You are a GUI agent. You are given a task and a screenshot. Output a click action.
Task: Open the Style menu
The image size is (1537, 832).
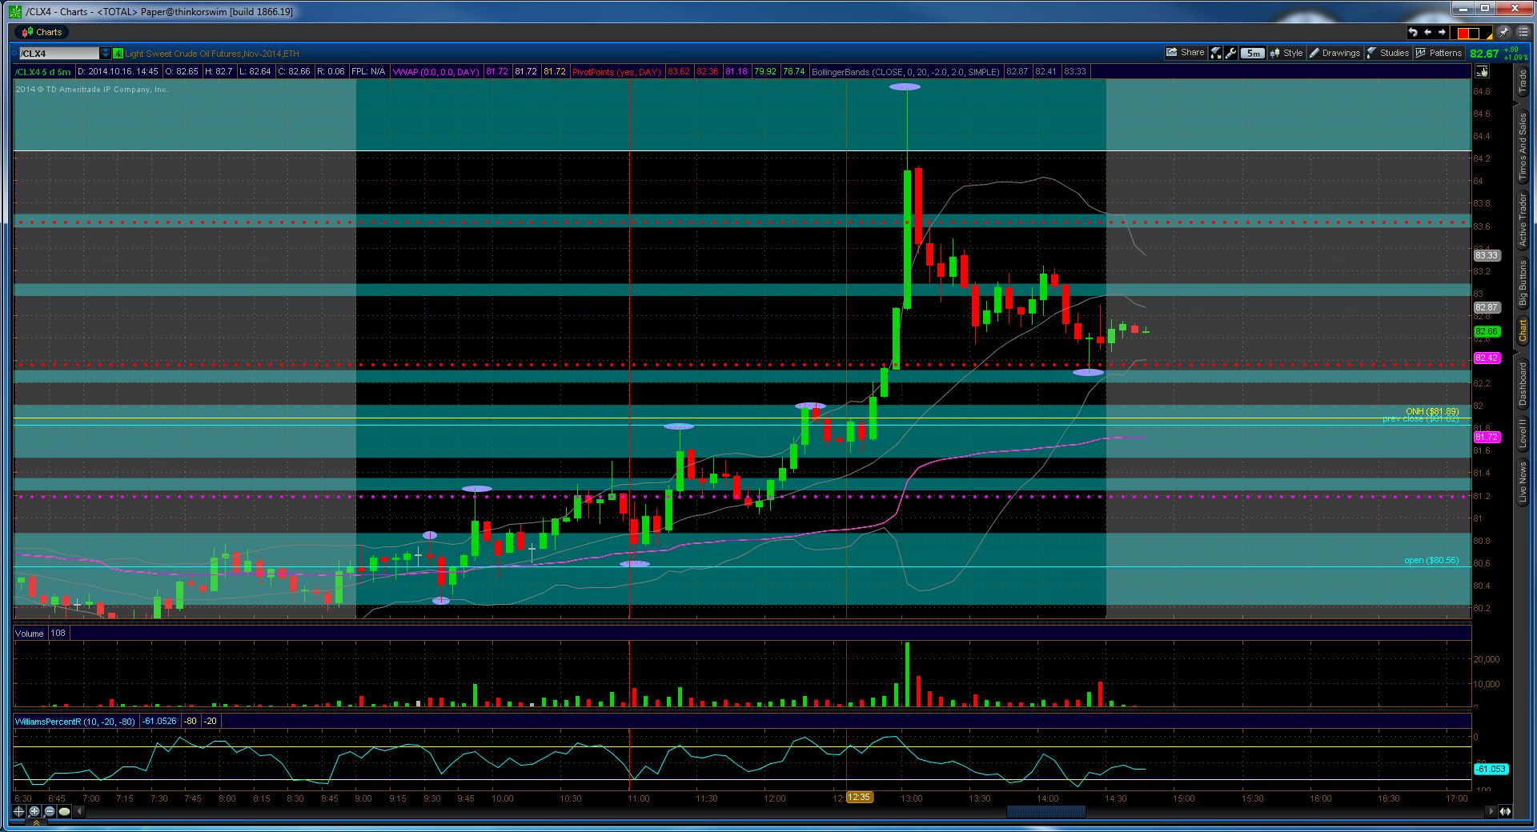tap(1286, 53)
